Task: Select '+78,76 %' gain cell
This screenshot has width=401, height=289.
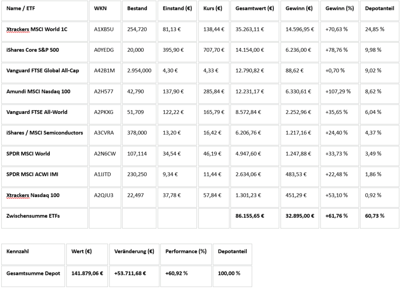Action: (x=340, y=53)
